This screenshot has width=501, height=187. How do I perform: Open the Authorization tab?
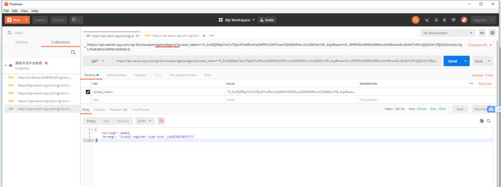(x=116, y=75)
